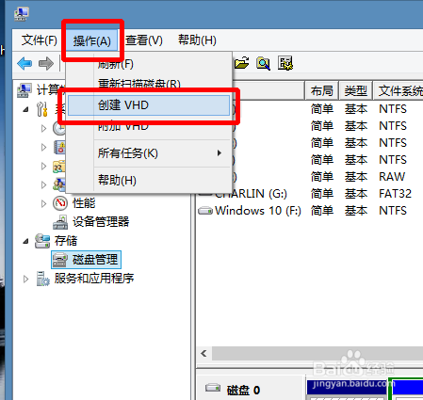Screen dimensions: 423x400
Task: Select 磁盘管理 tree item
Action: click(95, 260)
